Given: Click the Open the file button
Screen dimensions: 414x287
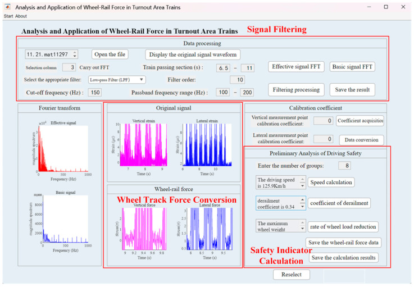Looking at the screenshot, I should pos(110,54).
